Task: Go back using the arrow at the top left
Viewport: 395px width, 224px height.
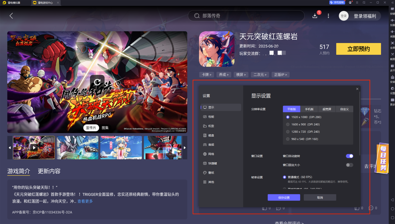Action: pyautogui.click(x=11, y=16)
